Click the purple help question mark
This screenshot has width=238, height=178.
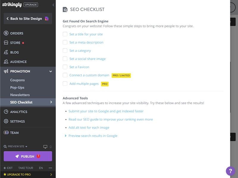click(230, 171)
